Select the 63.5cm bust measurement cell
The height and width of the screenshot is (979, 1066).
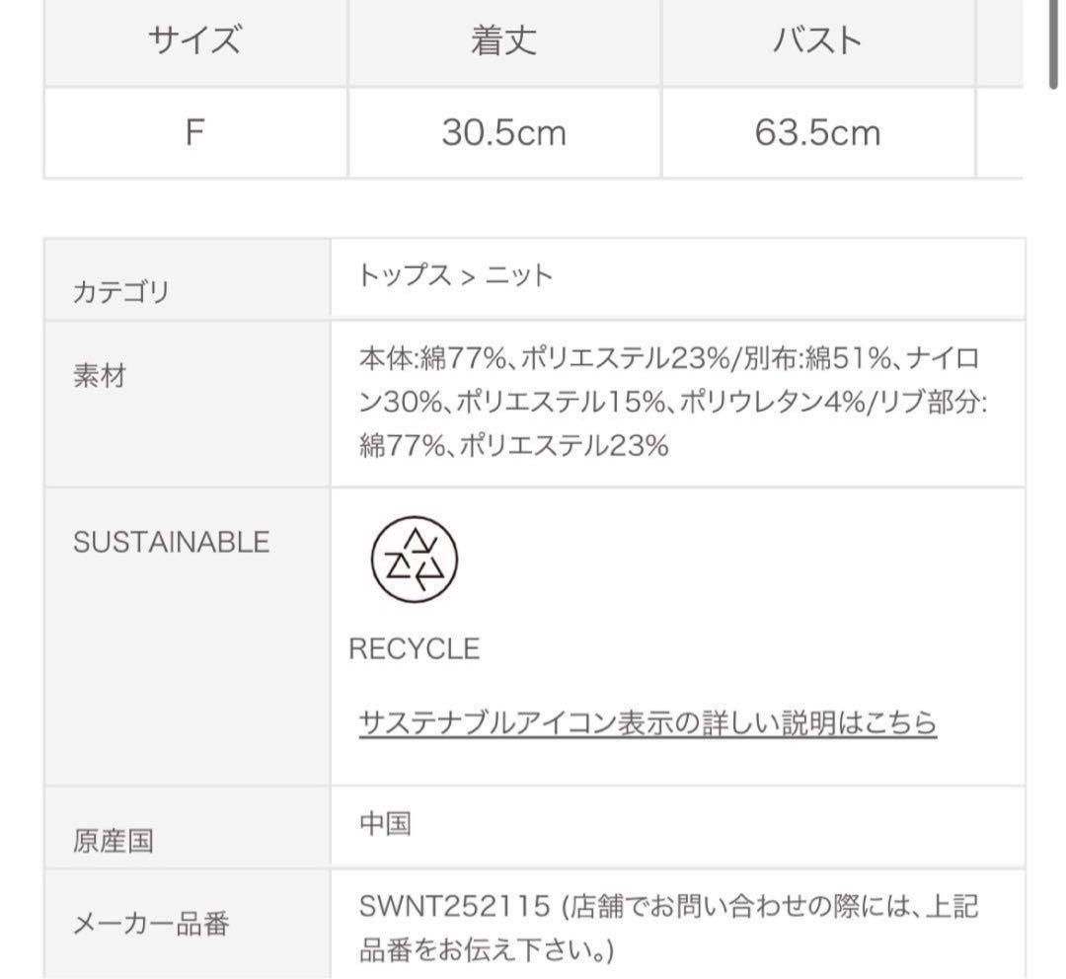(x=819, y=132)
